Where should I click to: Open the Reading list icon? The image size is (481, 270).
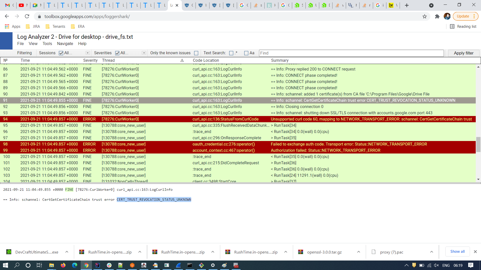click(x=452, y=26)
